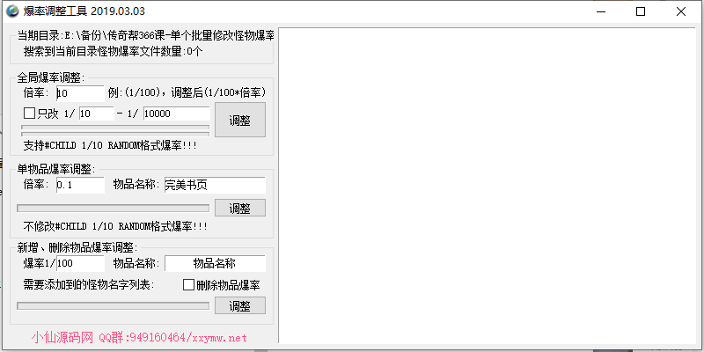
Task: Click the 新增、删除物品爆率调整: group title
Action: (77, 247)
